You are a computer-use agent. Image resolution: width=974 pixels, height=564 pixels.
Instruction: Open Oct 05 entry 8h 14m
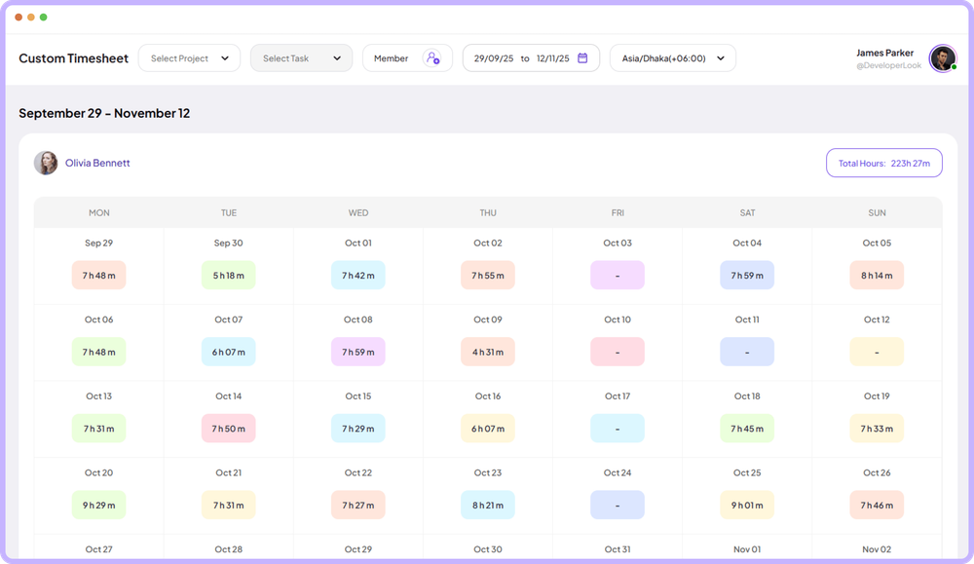pos(878,275)
